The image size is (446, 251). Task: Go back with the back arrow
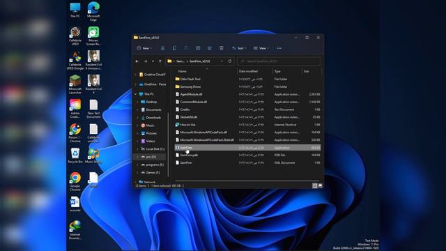tap(137, 61)
